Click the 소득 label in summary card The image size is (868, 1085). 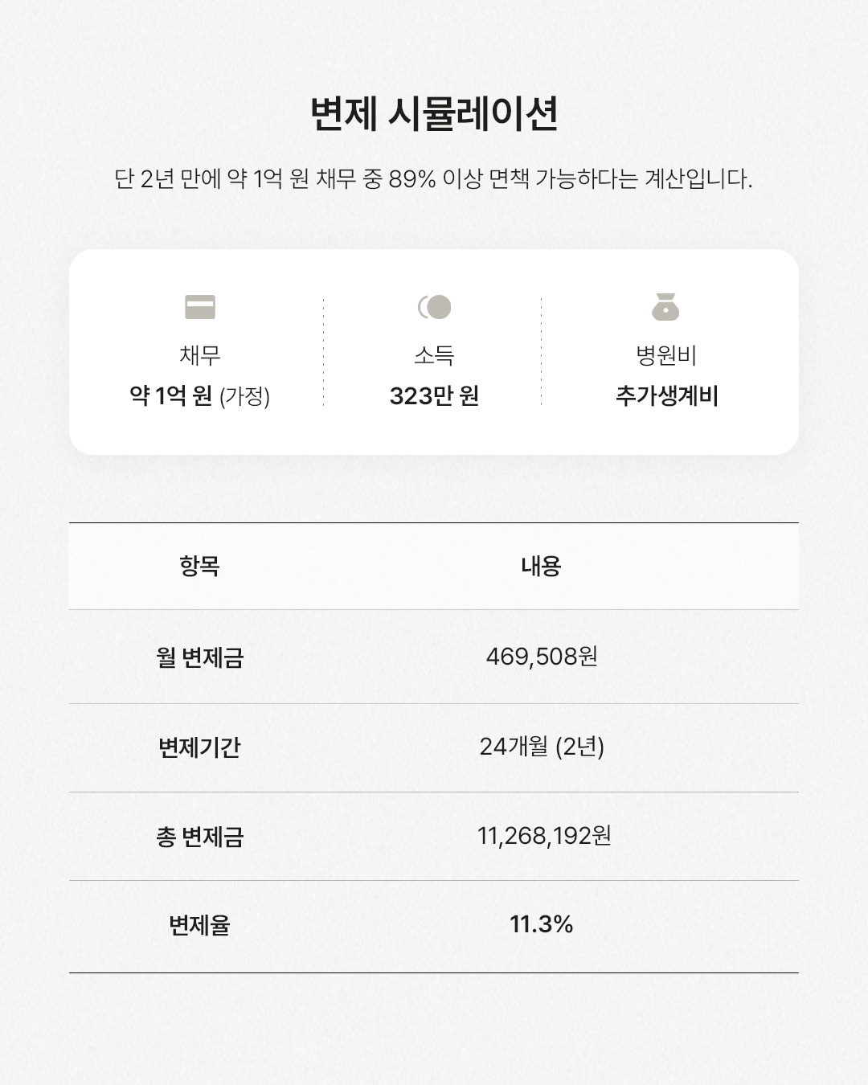[x=434, y=354]
